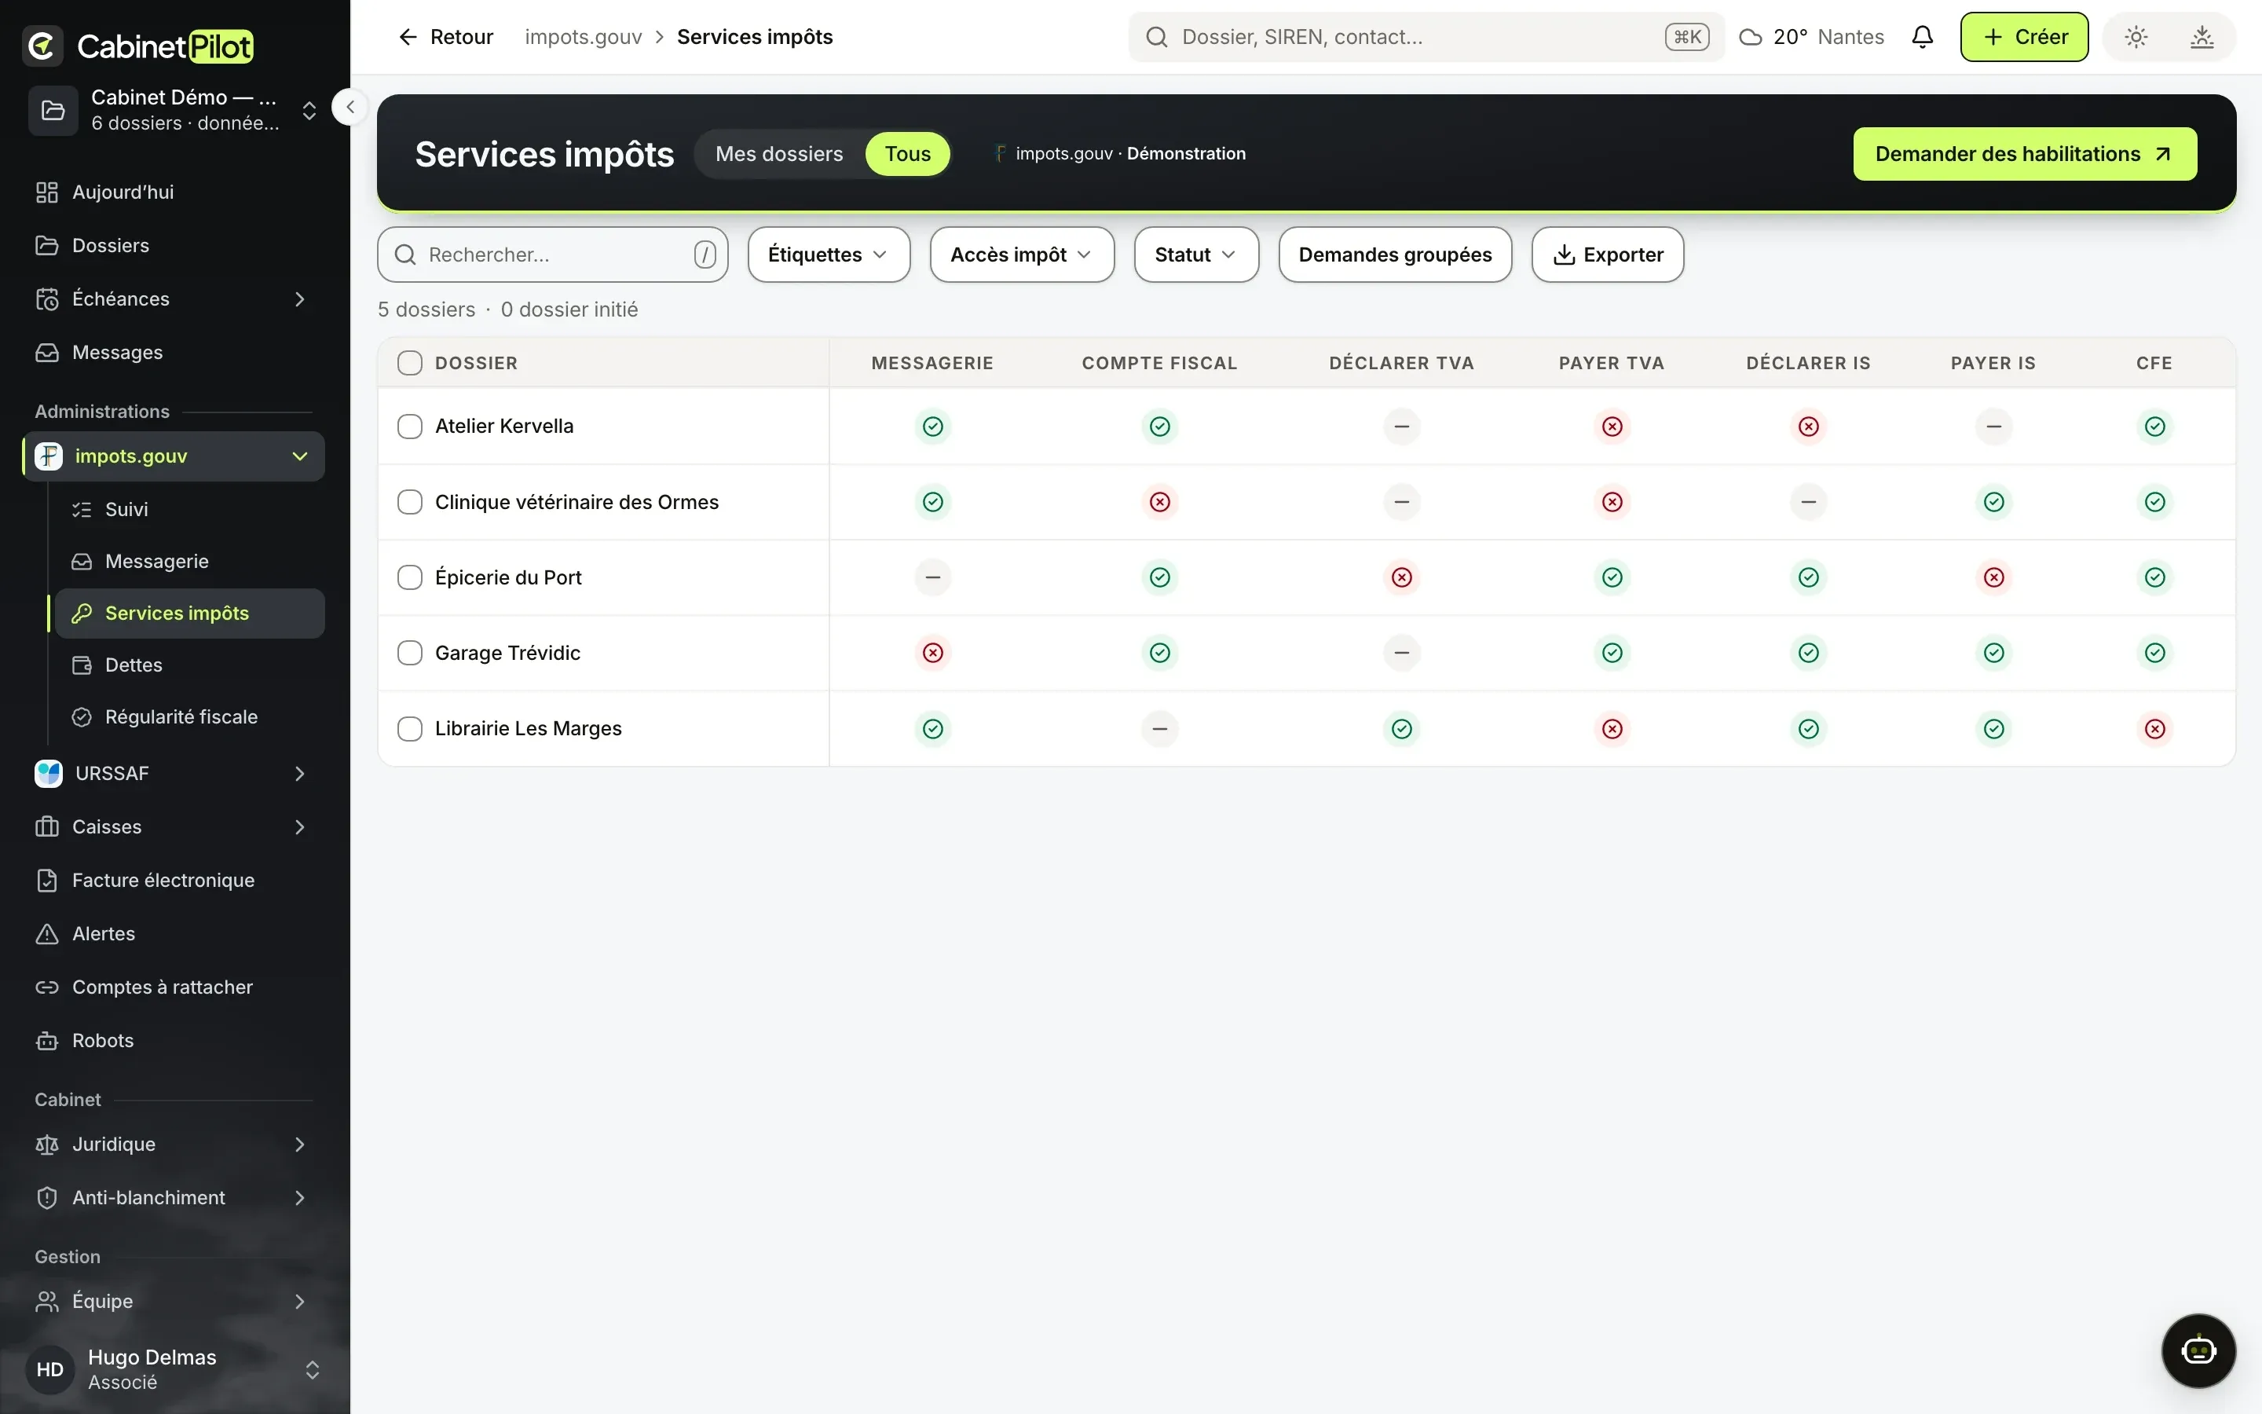Check the Garage Trévidic checkbox
Viewport: 2262px width, 1414px height.
[409, 653]
